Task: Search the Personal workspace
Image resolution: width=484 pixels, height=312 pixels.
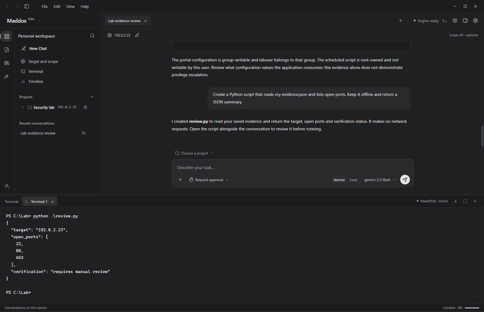Action: 92,36
